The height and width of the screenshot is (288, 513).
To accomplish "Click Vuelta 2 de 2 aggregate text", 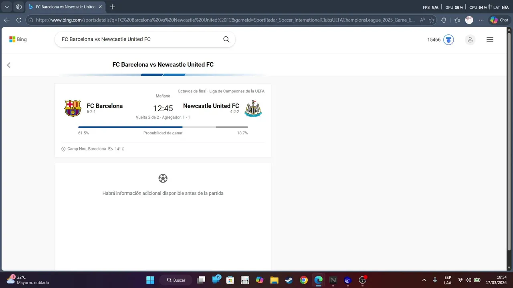I will coord(163,117).
